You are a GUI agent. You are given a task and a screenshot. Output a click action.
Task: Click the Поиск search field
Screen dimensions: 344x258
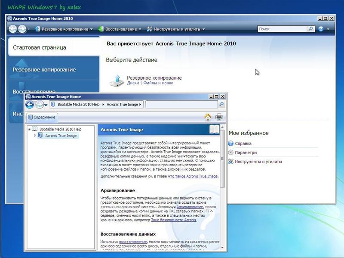(x=282, y=29)
